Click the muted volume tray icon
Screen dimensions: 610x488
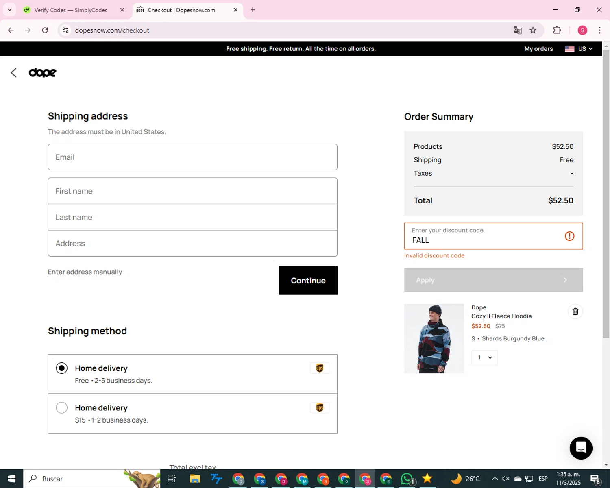click(x=506, y=479)
